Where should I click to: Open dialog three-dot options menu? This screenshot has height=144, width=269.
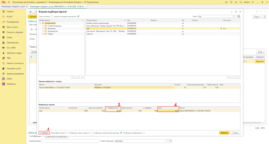tap(232, 12)
